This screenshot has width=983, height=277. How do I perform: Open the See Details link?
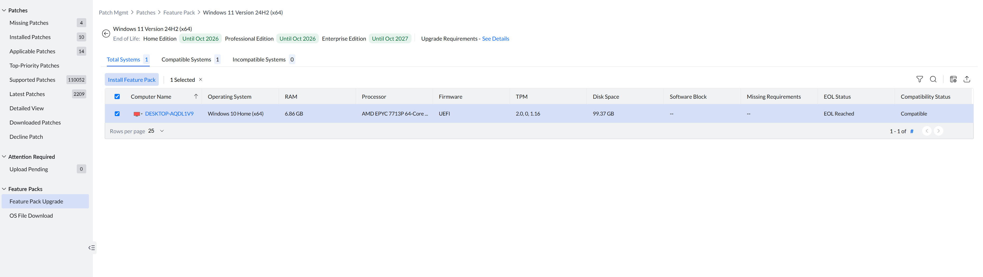(x=495, y=39)
